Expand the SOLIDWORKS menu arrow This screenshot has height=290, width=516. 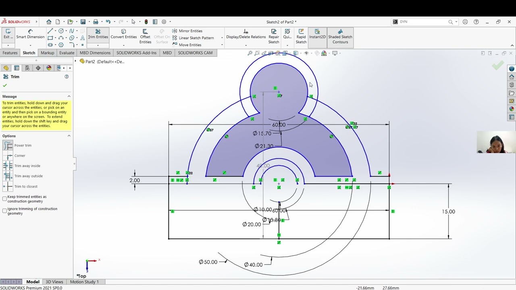point(36,22)
